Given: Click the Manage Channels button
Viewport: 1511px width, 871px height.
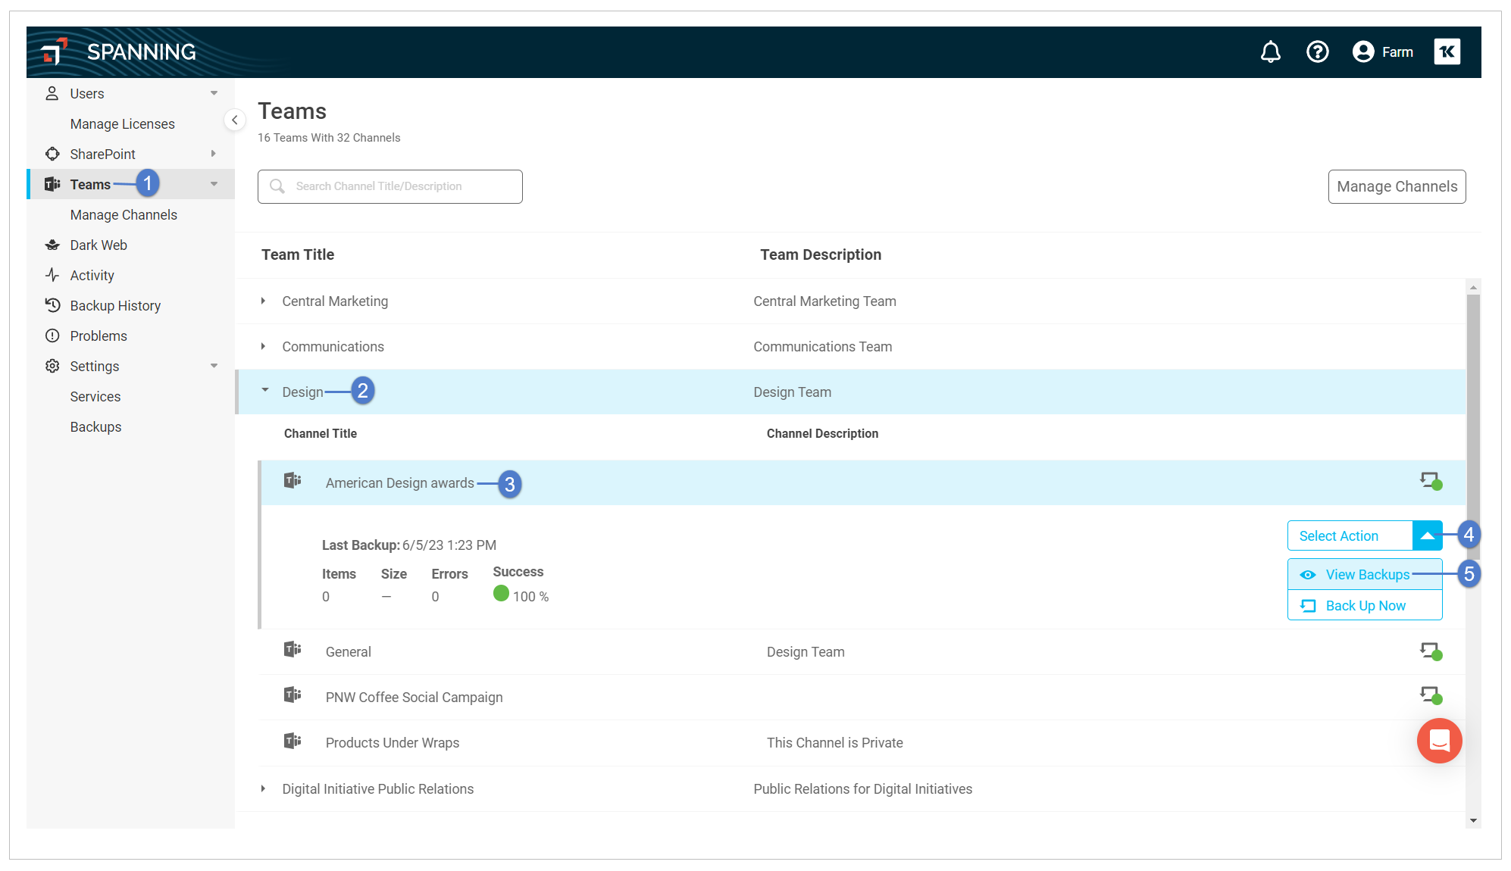Looking at the screenshot, I should (1397, 186).
